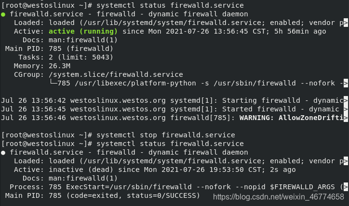The width and height of the screenshot is (349, 206).
Task: Click the 'systemctl stop firewalld.service' command
Action: [x=166, y=135]
